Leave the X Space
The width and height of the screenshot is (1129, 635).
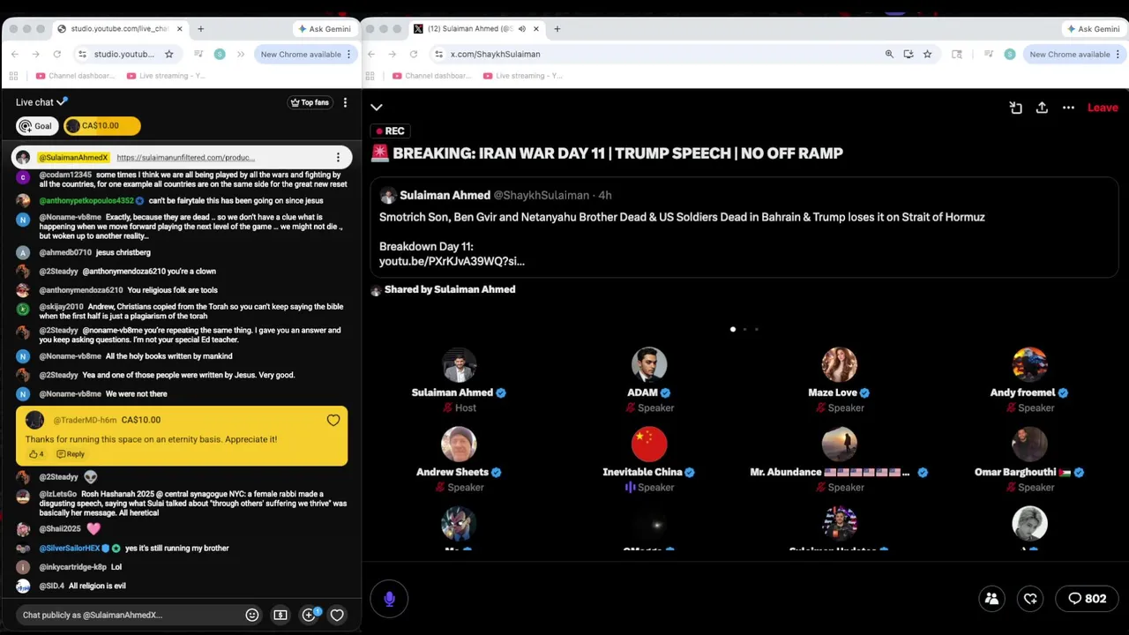(x=1103, y=108)
